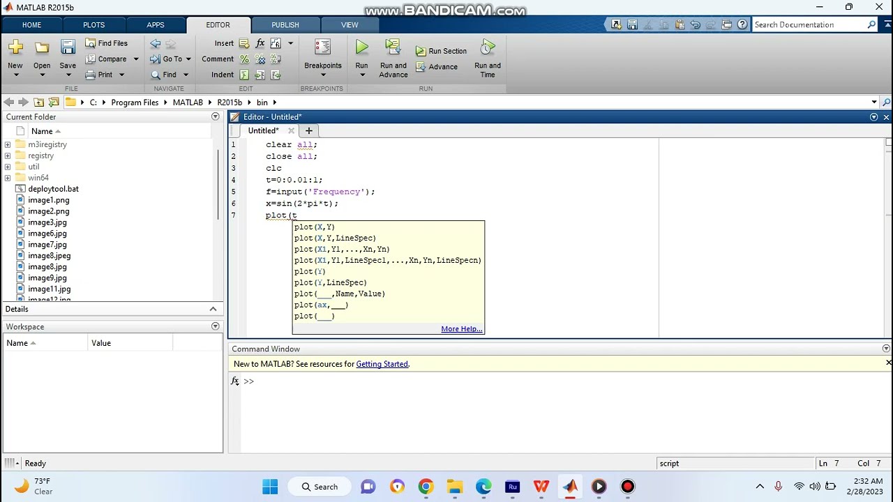
Task: Open the Compare tool
Action: [106, 59]
